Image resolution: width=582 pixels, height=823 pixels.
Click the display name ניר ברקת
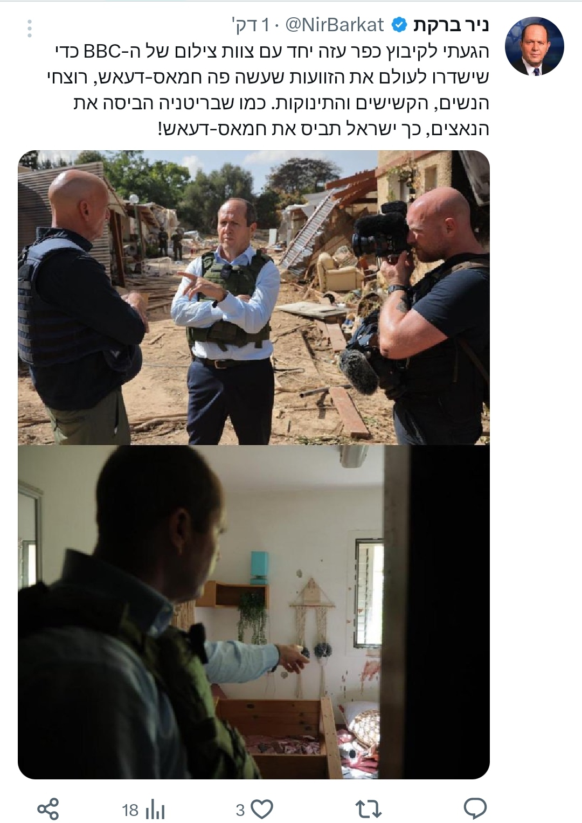[x=451, y=25]
